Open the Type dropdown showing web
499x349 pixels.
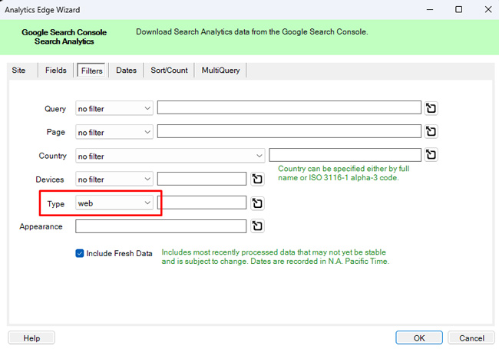[x=114, y=203]
